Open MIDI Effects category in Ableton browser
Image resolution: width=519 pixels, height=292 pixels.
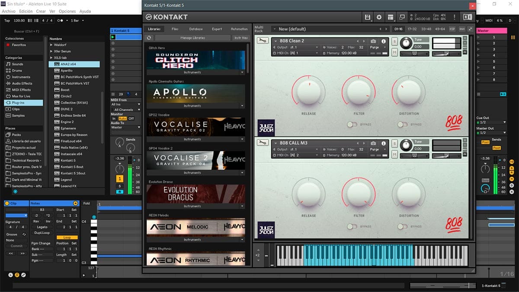[21, 90]
